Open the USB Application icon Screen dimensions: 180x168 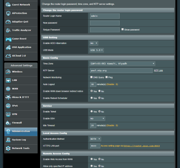[x=8, y=47]
